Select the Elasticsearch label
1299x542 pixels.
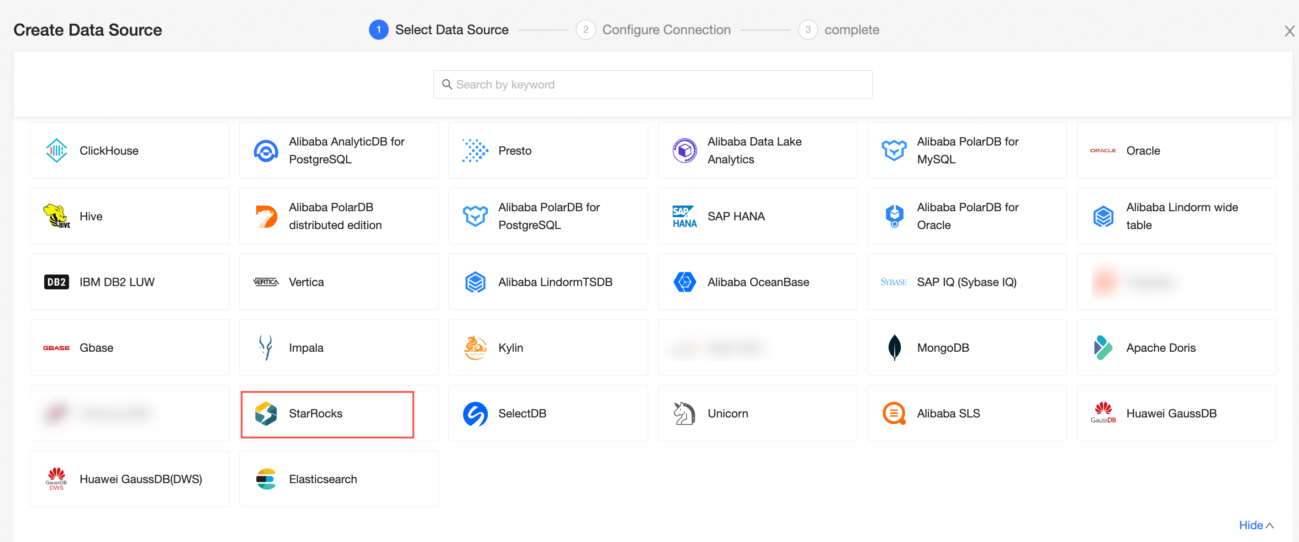point(323,479)
